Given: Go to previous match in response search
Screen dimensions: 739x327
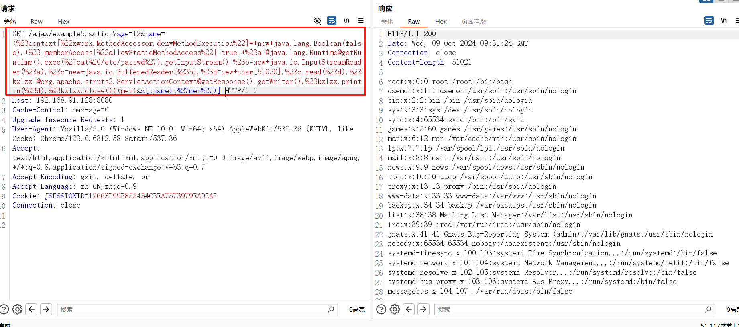Looking at the screenshot, I should click(x=409, y=309).
